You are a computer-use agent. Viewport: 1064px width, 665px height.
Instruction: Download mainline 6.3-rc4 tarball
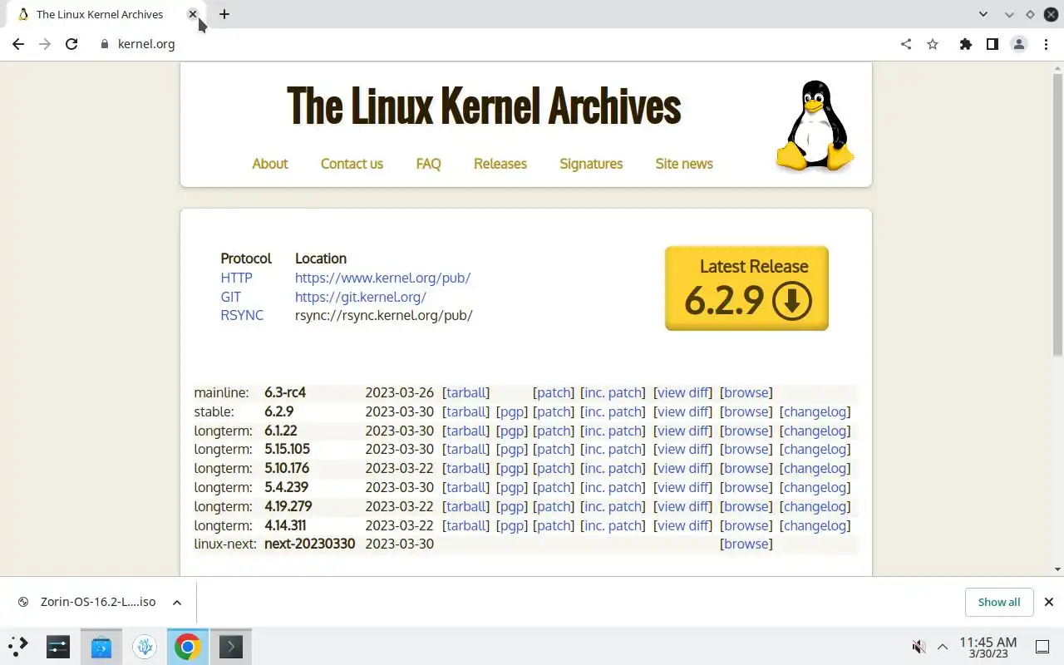click(465, 392)
